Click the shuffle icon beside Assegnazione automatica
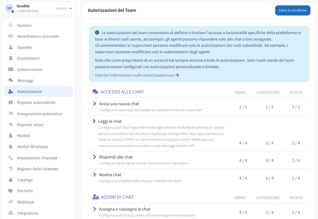Viewport: 318px width, 219px height. click(x=11, y=113)
